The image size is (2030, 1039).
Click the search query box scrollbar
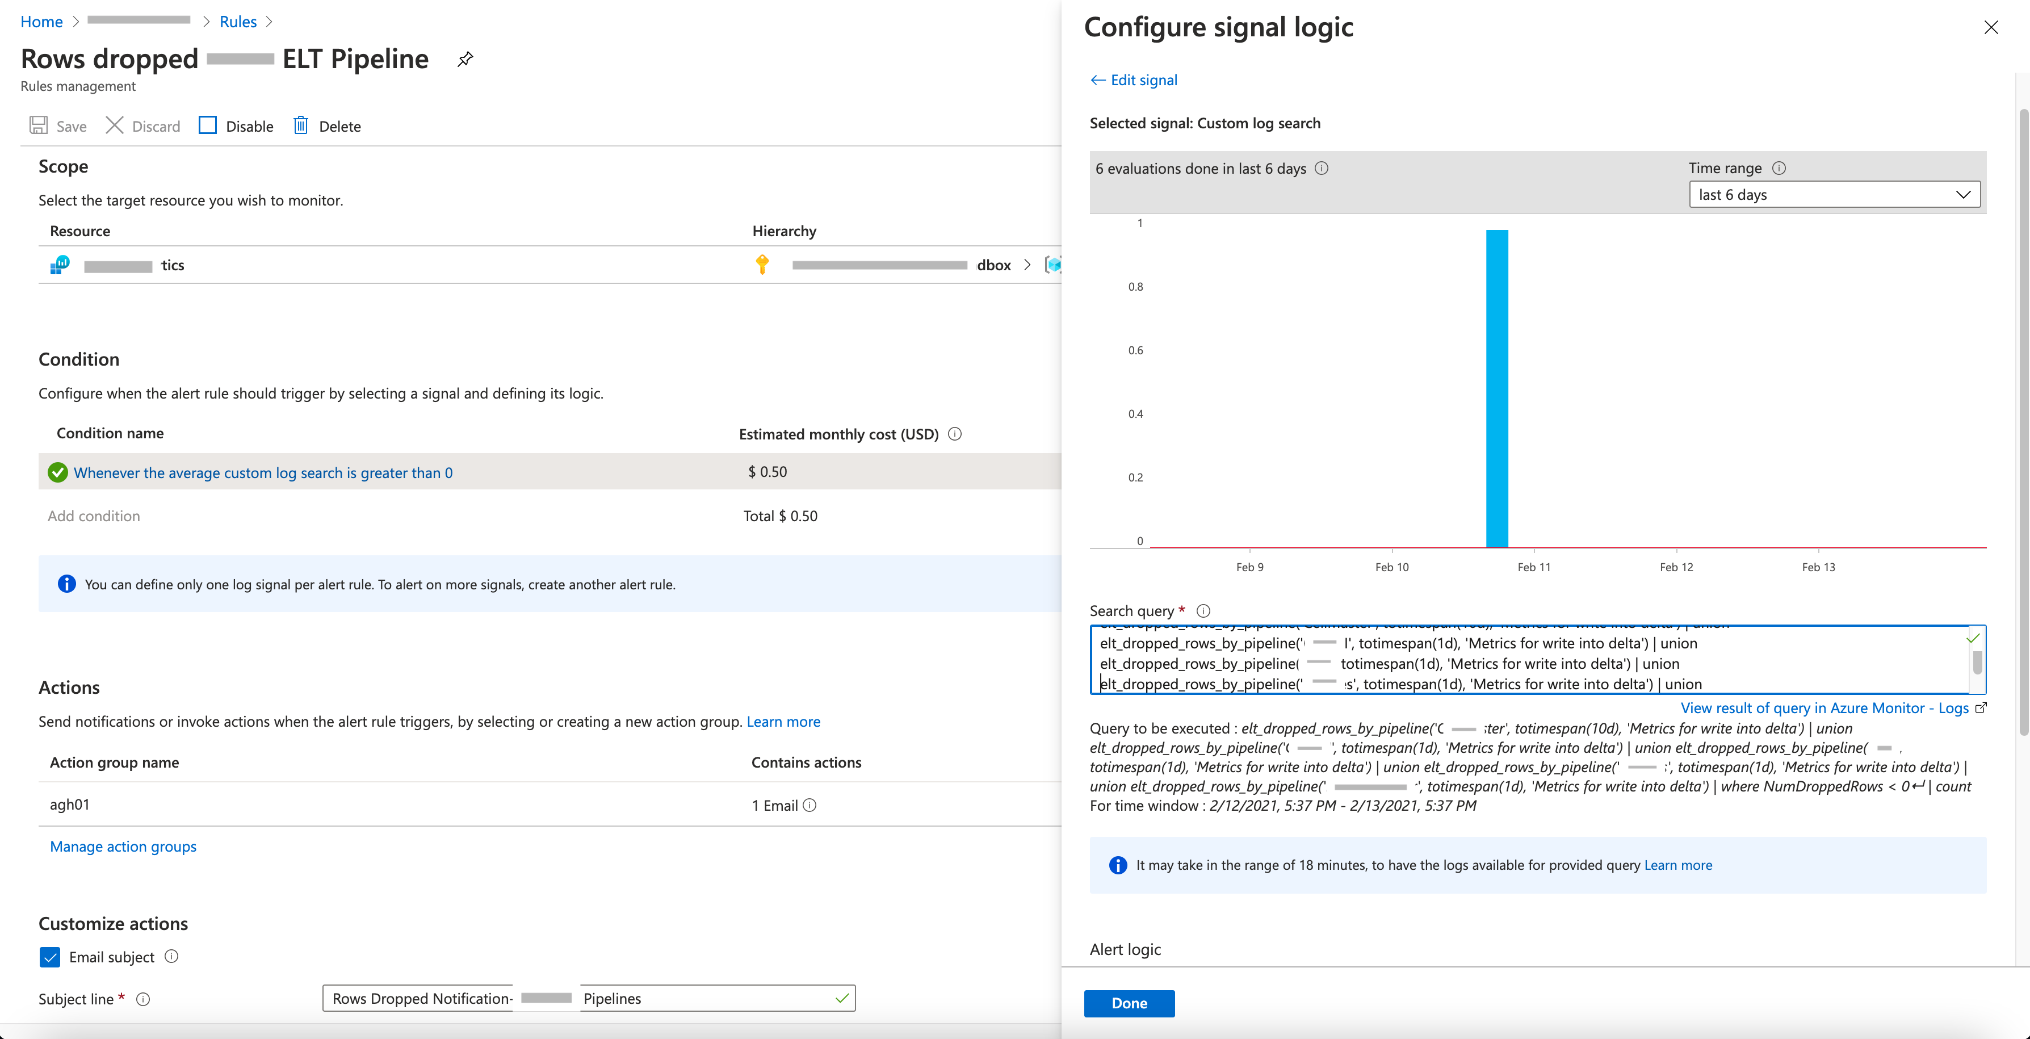pos(1977,662)
